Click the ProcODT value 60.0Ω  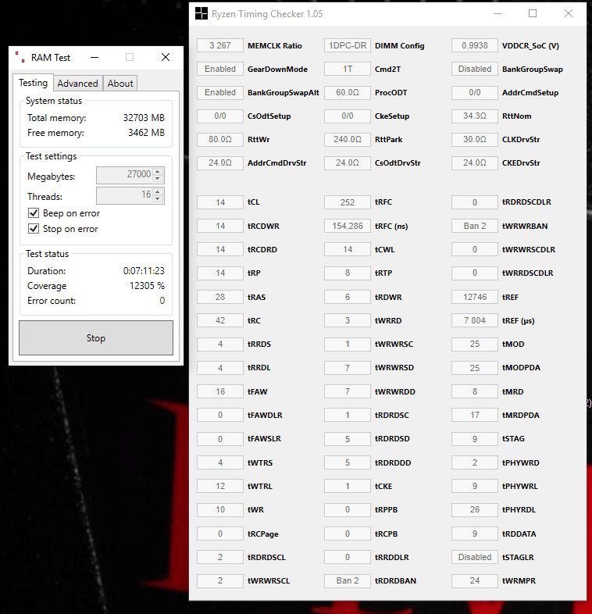tap(348, 92)
